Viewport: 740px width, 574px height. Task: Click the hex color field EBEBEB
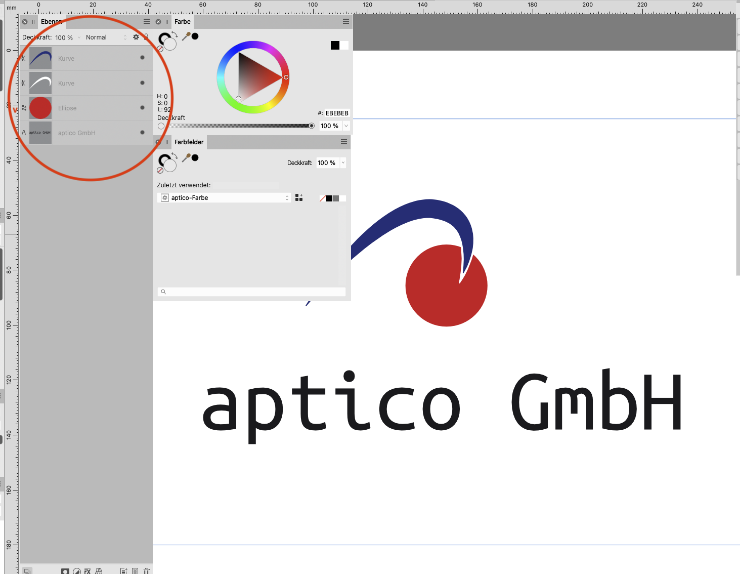(337, 113)
